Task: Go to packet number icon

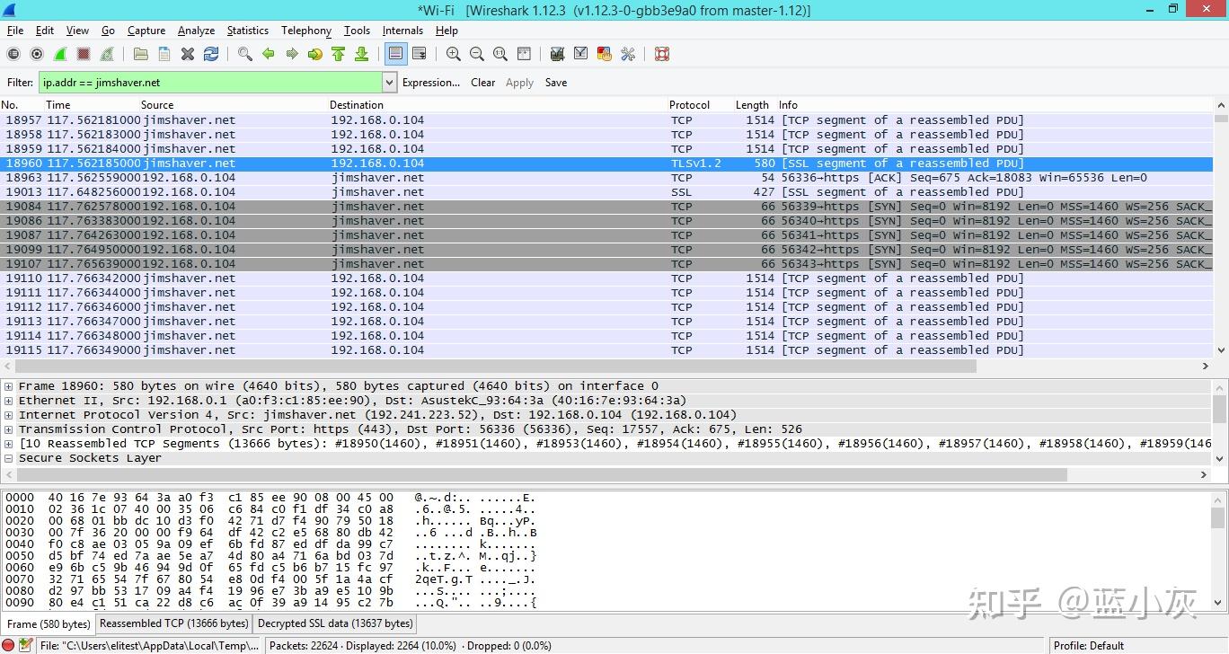Action: coord(314,54)
